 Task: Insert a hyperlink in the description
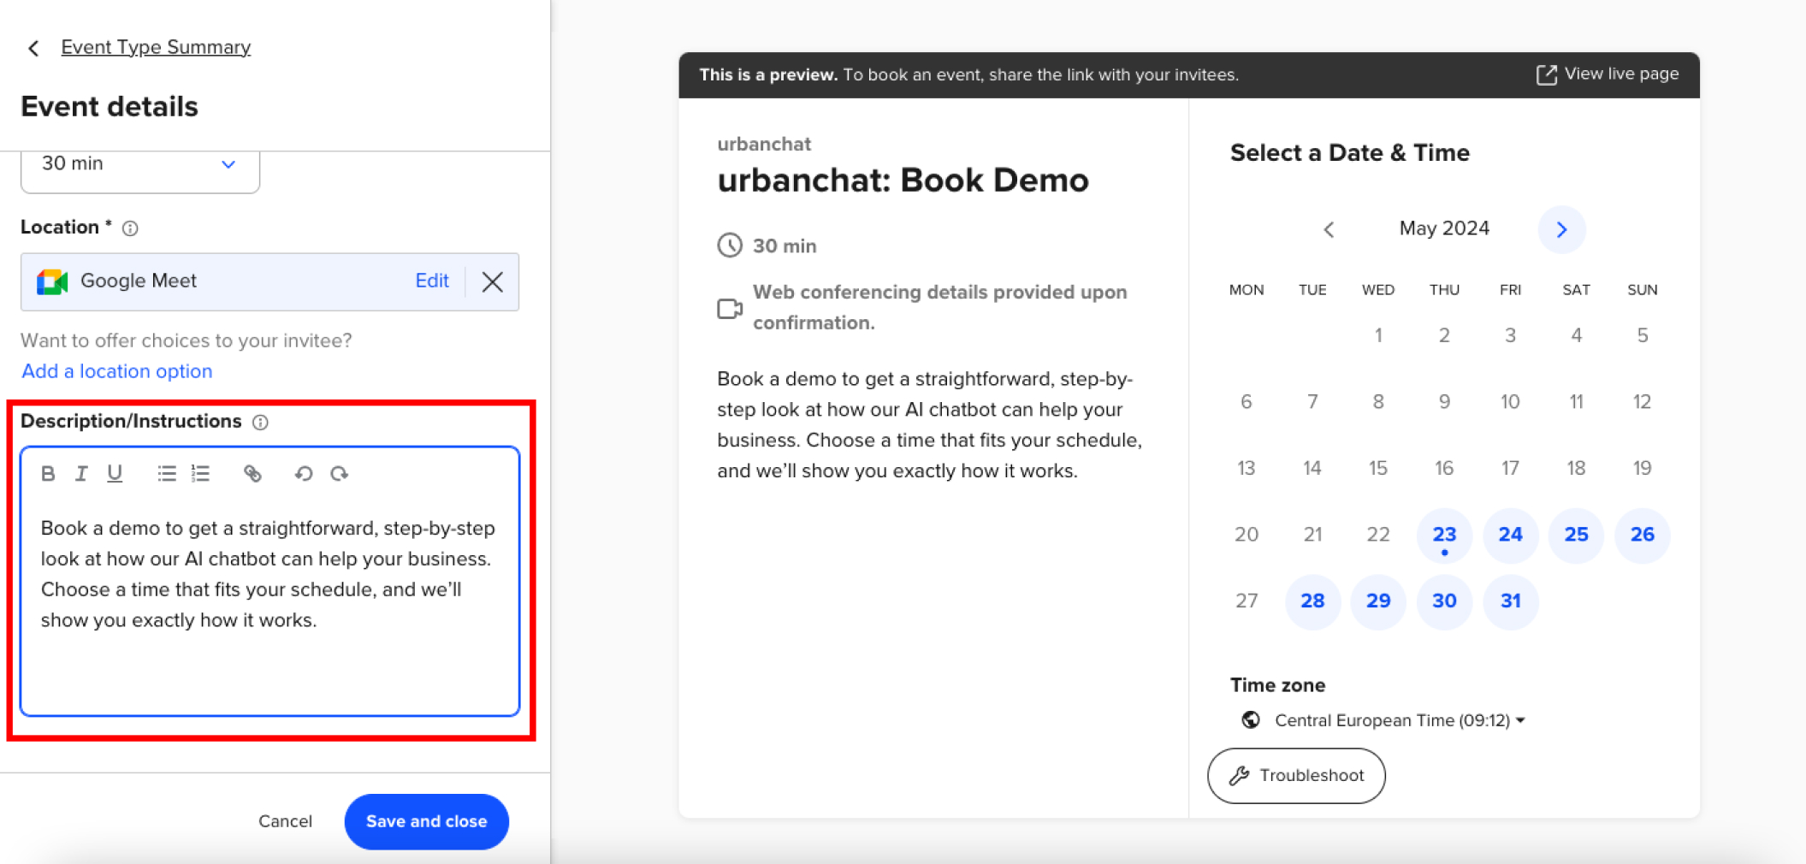pos(252,473)
